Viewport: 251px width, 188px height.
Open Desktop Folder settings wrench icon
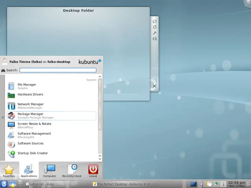(x=155, y=33)
